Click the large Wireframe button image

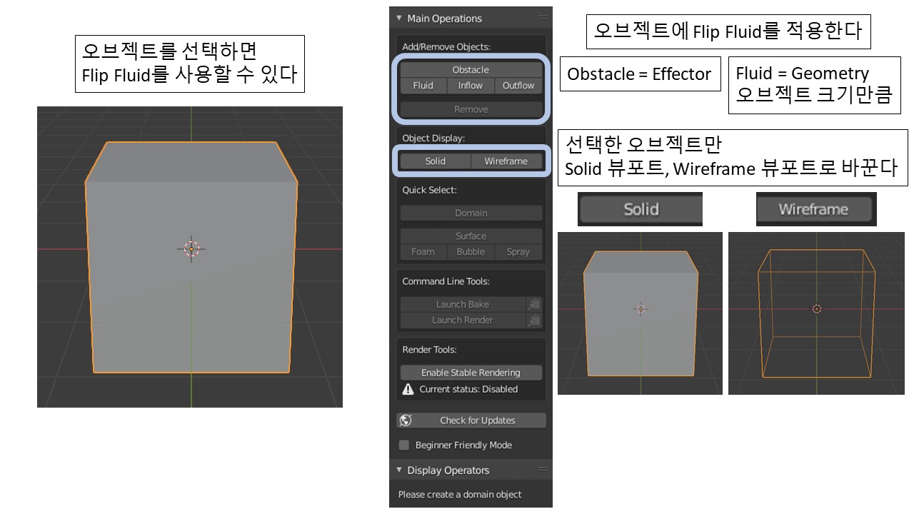(x=815, y=209)
